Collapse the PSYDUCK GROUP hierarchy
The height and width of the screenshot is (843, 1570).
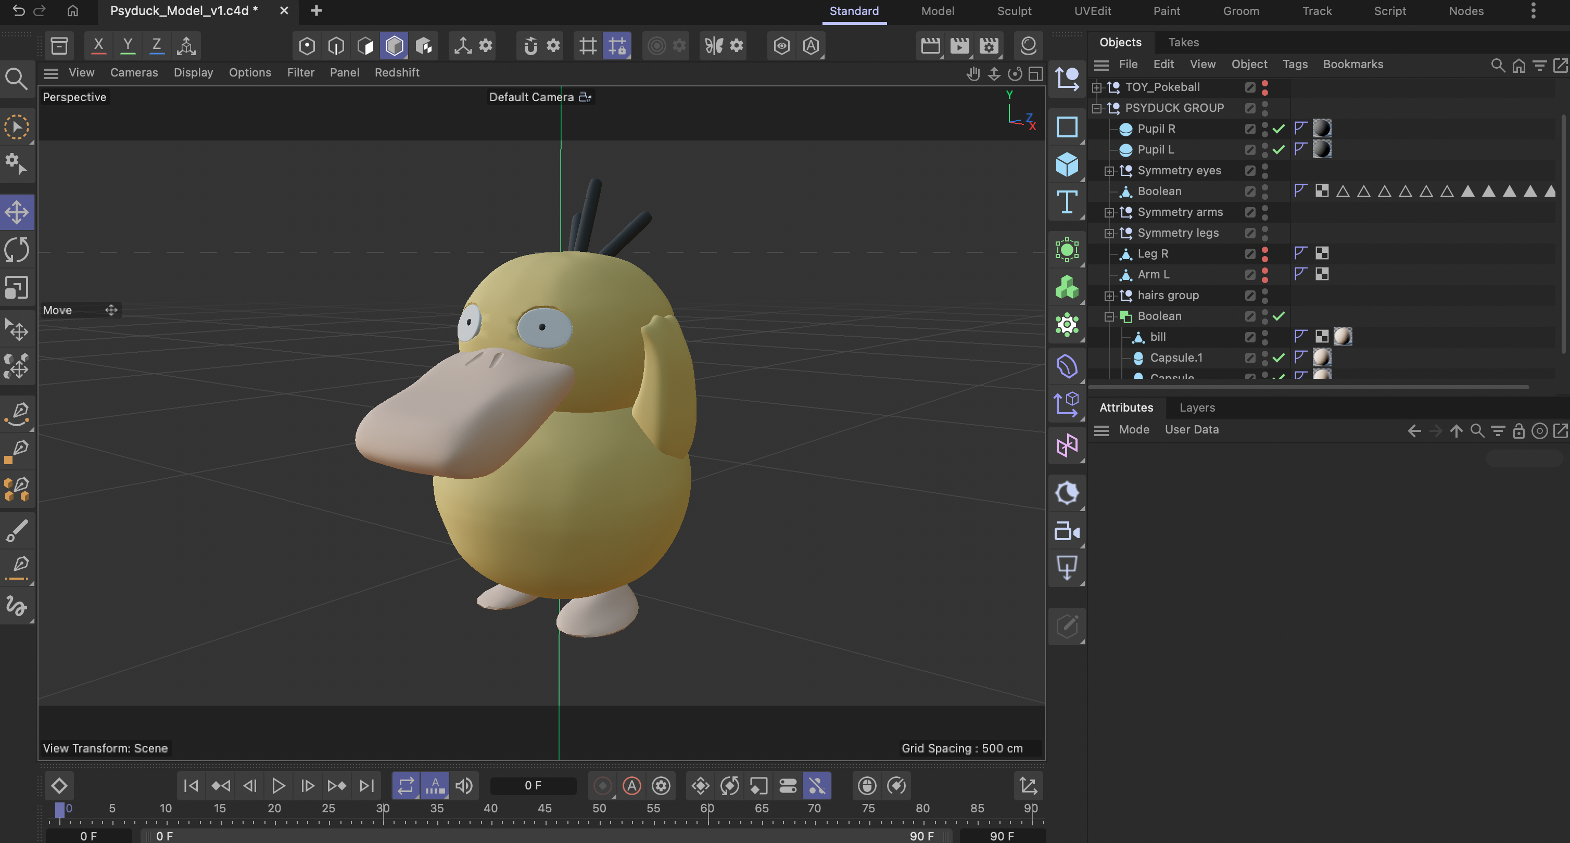(1097, 108)
